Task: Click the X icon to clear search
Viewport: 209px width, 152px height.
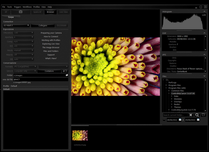Action: pos(191,115)
